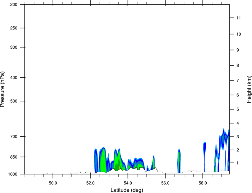Click the narrow green column near latitude 56.7
This screenshot has height=193, width=252.
(179, 162)
